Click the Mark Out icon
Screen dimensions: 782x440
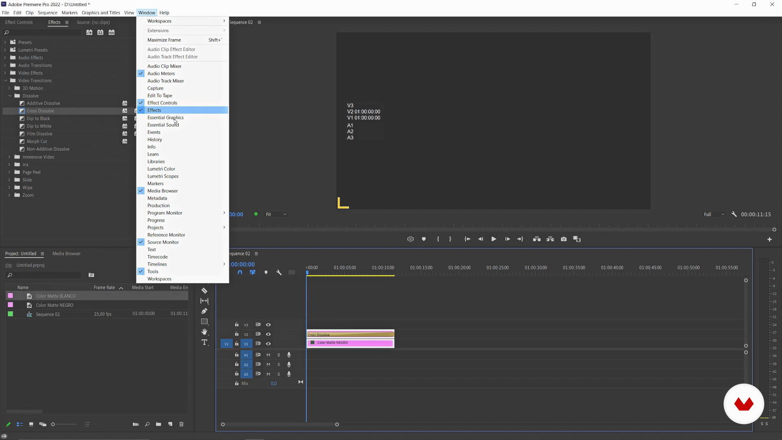[450, 239]
